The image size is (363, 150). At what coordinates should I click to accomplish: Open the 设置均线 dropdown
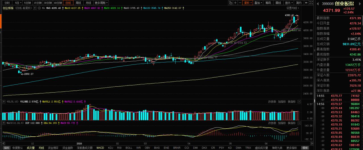click(293, 8)
